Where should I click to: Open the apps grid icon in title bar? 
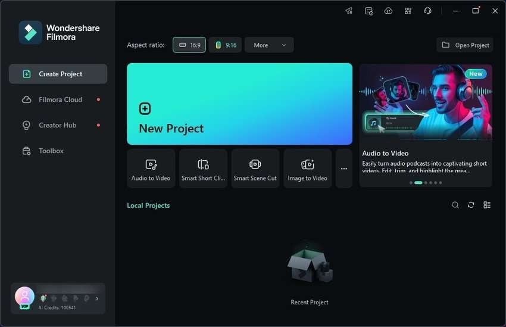coord(408,11)
